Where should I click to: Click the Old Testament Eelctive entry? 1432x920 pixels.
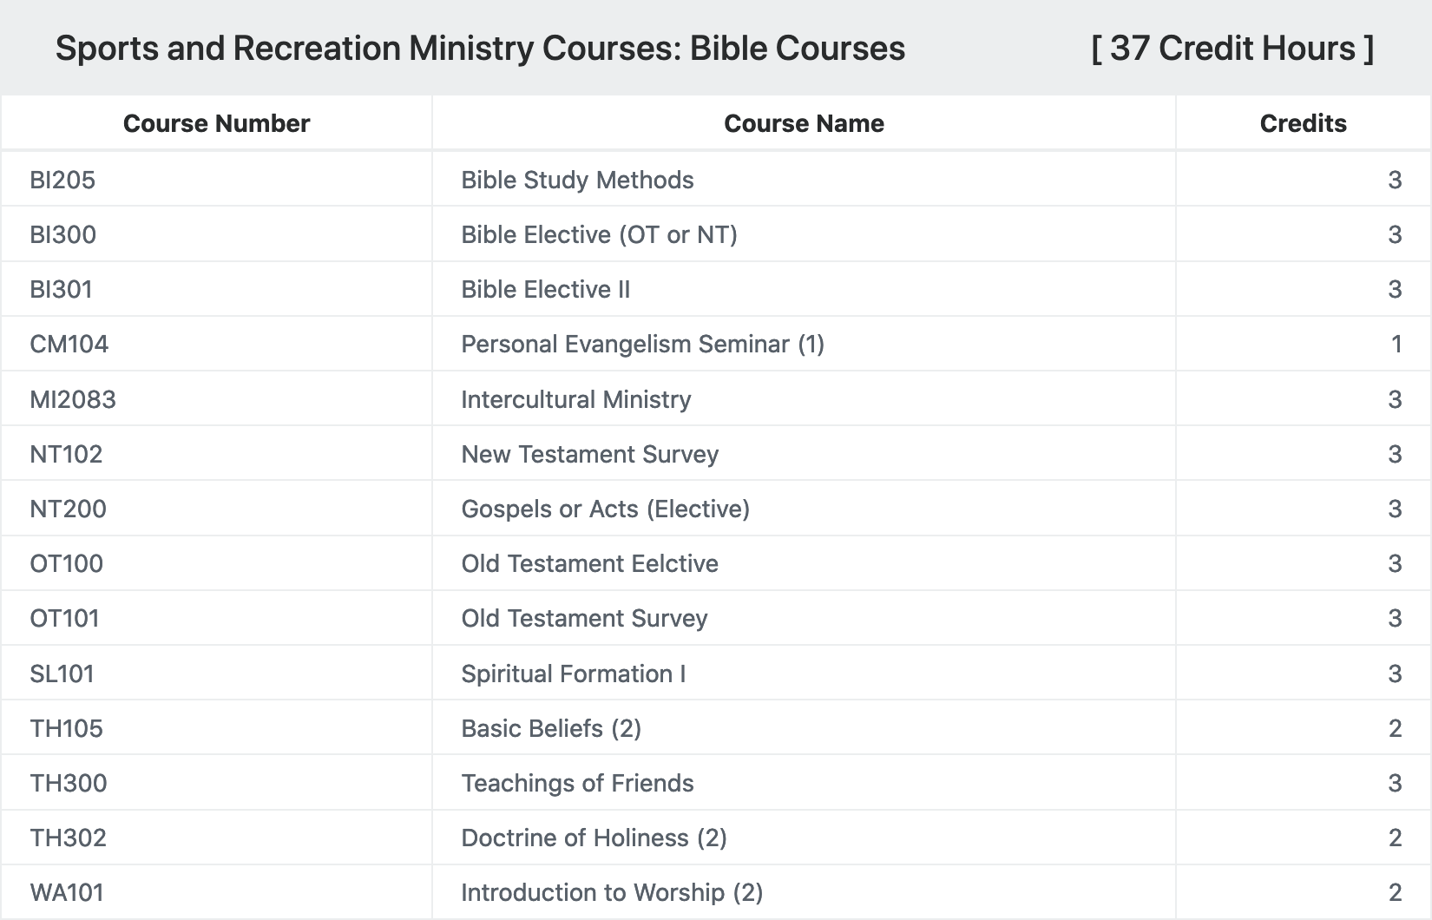click(589, 563)
